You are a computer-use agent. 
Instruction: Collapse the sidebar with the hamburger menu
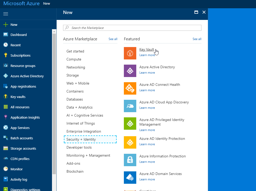[5, 13]
